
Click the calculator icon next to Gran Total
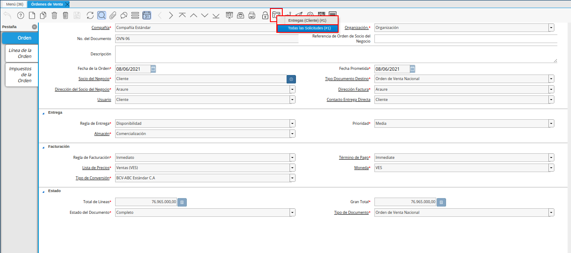point(441,202)
